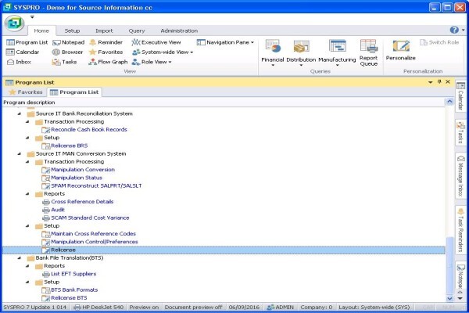469x313 pixels.
Task: Close the Program List pane
Action: [x=448, y=81]
